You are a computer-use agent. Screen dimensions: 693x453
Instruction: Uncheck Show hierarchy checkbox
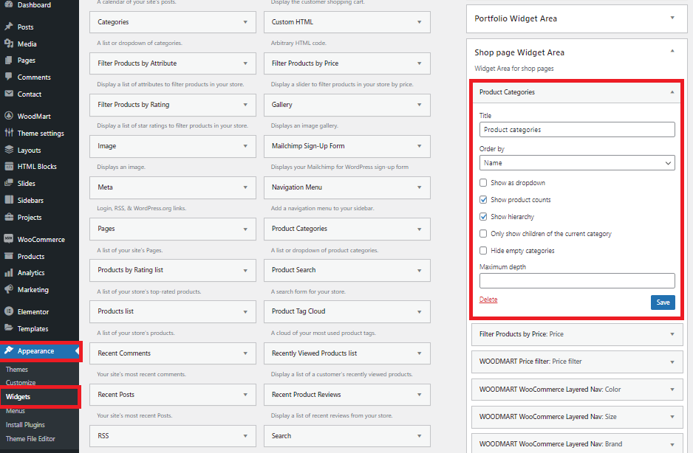[x=483, y=217]
